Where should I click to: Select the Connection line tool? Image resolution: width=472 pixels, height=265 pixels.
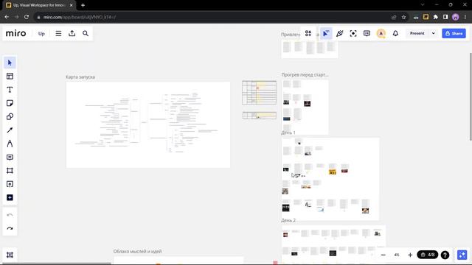pyautogui.click(x=10, y=130)
